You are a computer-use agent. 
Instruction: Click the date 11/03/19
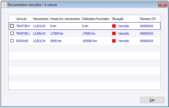coord(39,26)
